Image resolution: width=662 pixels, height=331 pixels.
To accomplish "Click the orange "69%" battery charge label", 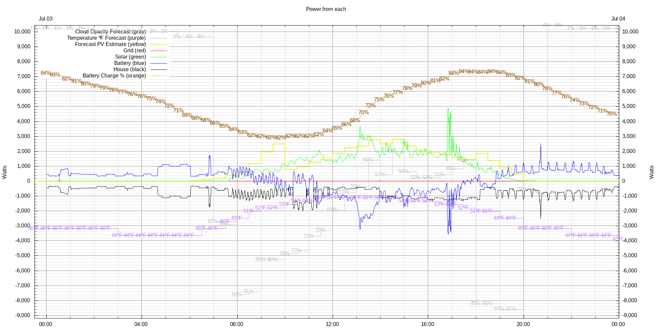I will point(187,115).
